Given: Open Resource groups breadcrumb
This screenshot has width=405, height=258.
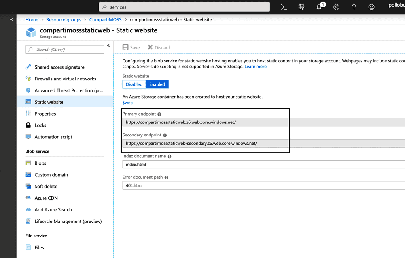Looking at the screenshot, I should click(64, 20).
